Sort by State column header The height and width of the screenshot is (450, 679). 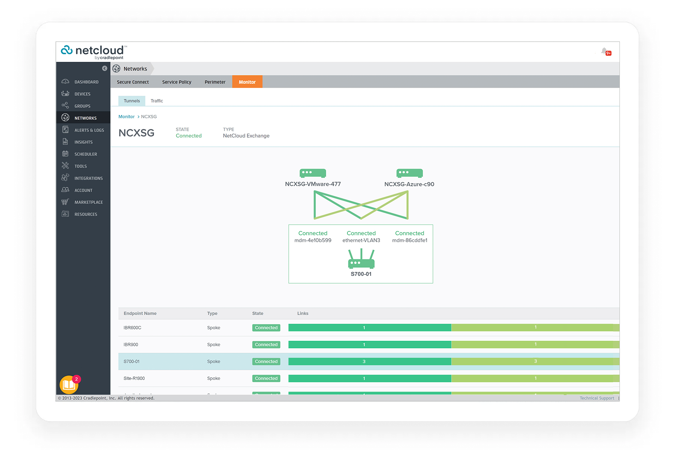pos(258,313)
